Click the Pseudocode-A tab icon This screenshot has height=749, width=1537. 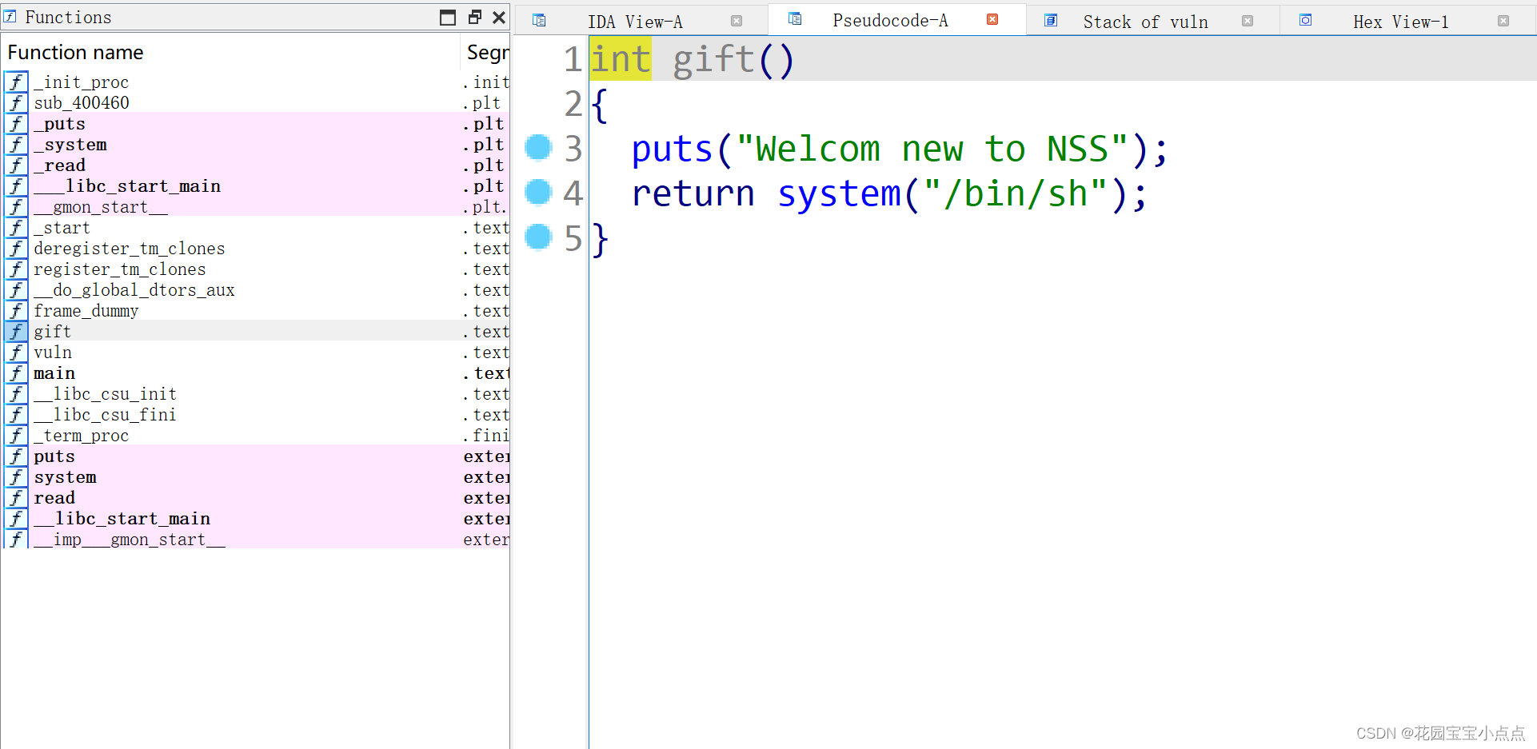pos(795,19)
